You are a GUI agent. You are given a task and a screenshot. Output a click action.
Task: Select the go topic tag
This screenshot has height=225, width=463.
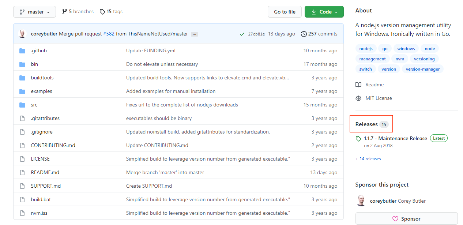click(x=385, y=49)
